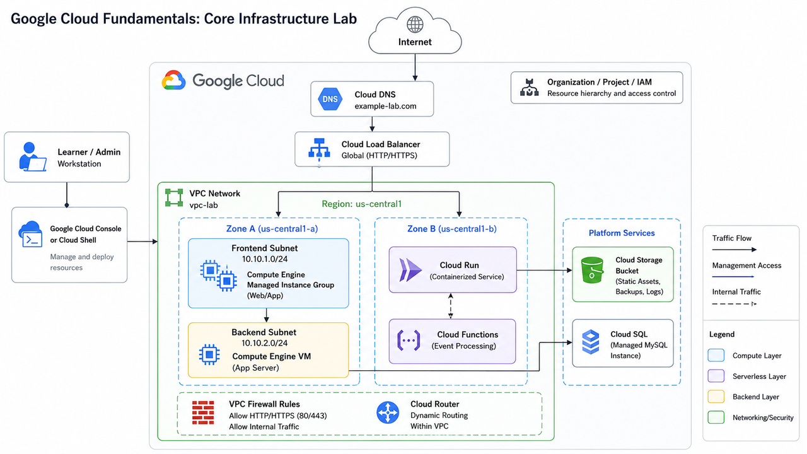This screenshot has height=454, width=807.
Task: Click the 'Internal Traffic' legend label
Action: [736, 292]
